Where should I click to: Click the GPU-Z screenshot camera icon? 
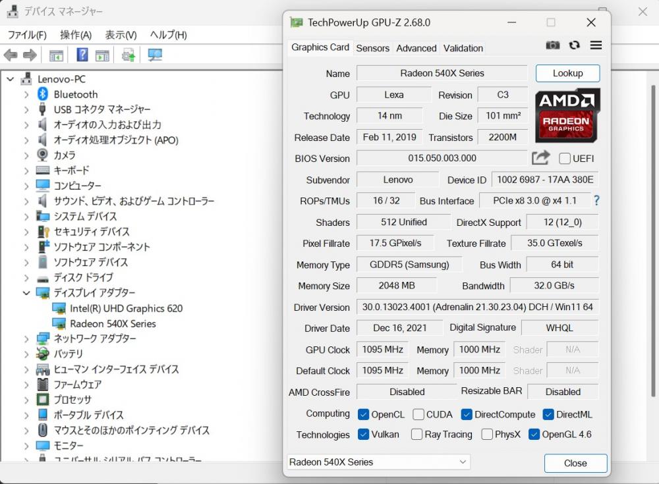point(553,45)
